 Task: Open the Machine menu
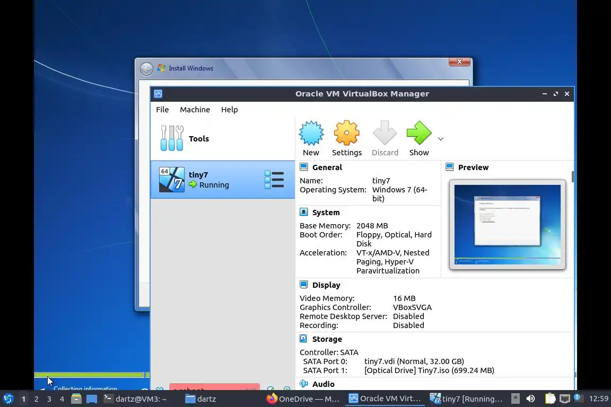[195, 110]
